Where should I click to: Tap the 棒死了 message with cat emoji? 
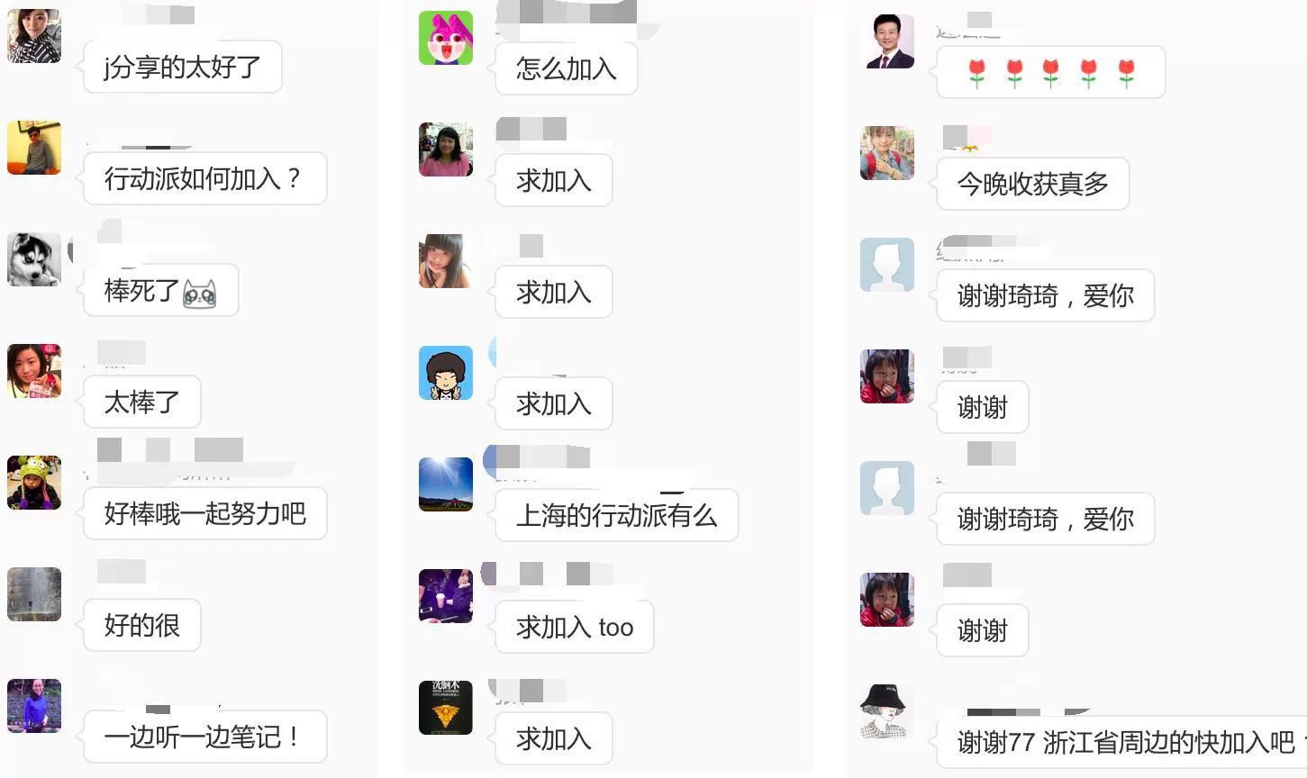pos(160,290)
